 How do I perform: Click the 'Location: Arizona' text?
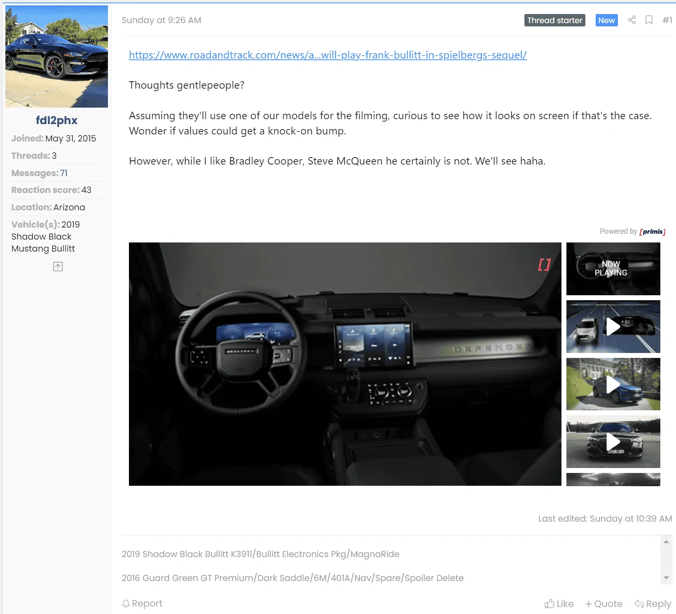pyautogui.click(x=48, y=207)
